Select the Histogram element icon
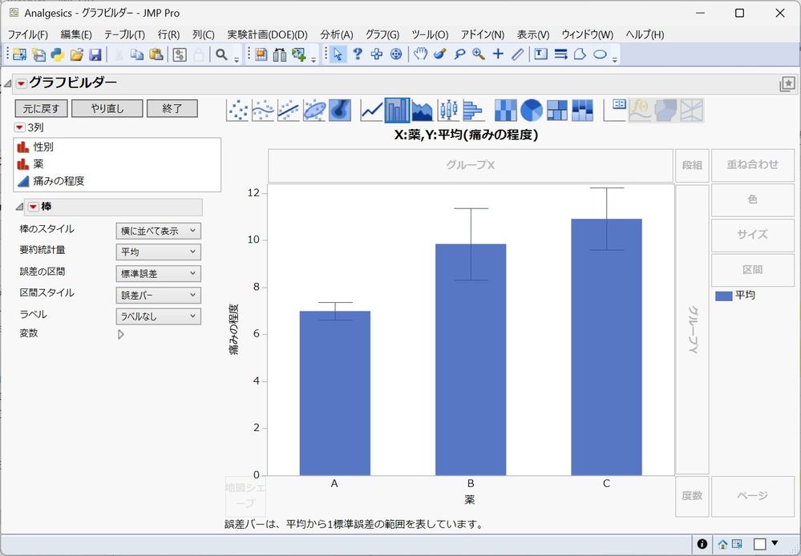801x556 pixels. [x=473, y=111]
